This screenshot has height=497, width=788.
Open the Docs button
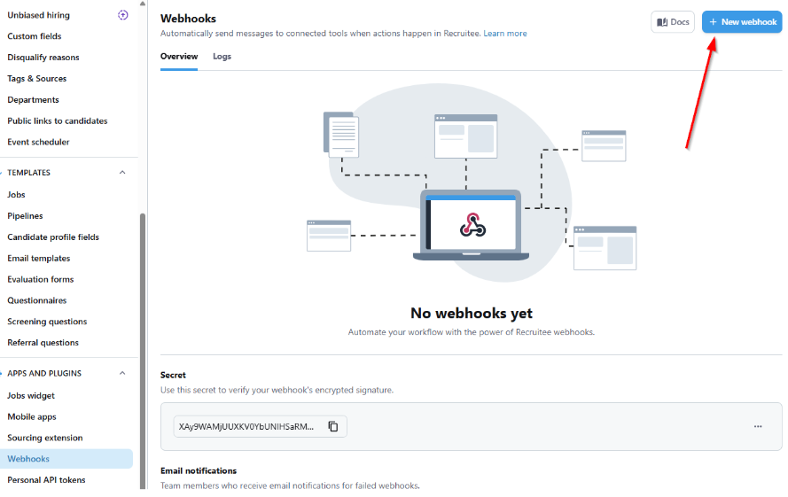point(673,22)
